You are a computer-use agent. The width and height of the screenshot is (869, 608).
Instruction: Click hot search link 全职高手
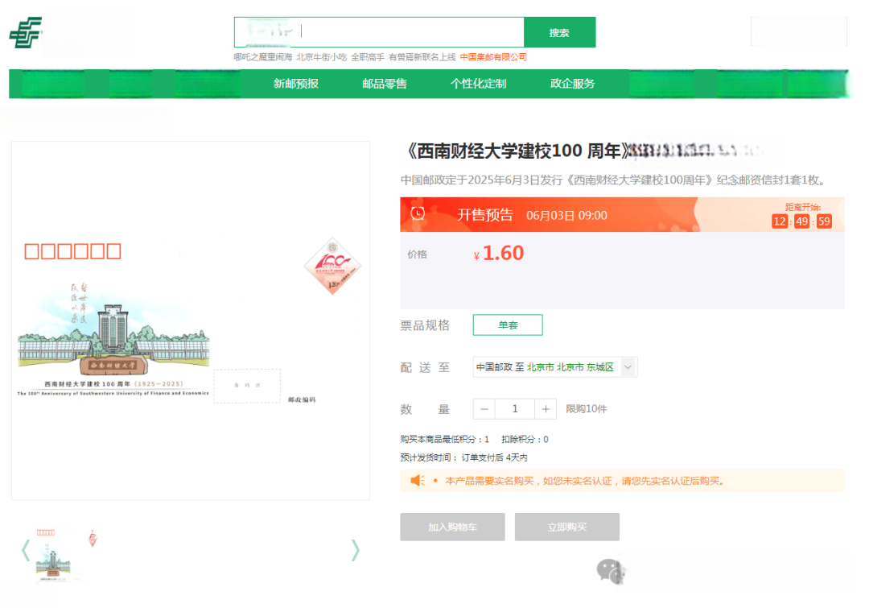(x=368, y=57)
